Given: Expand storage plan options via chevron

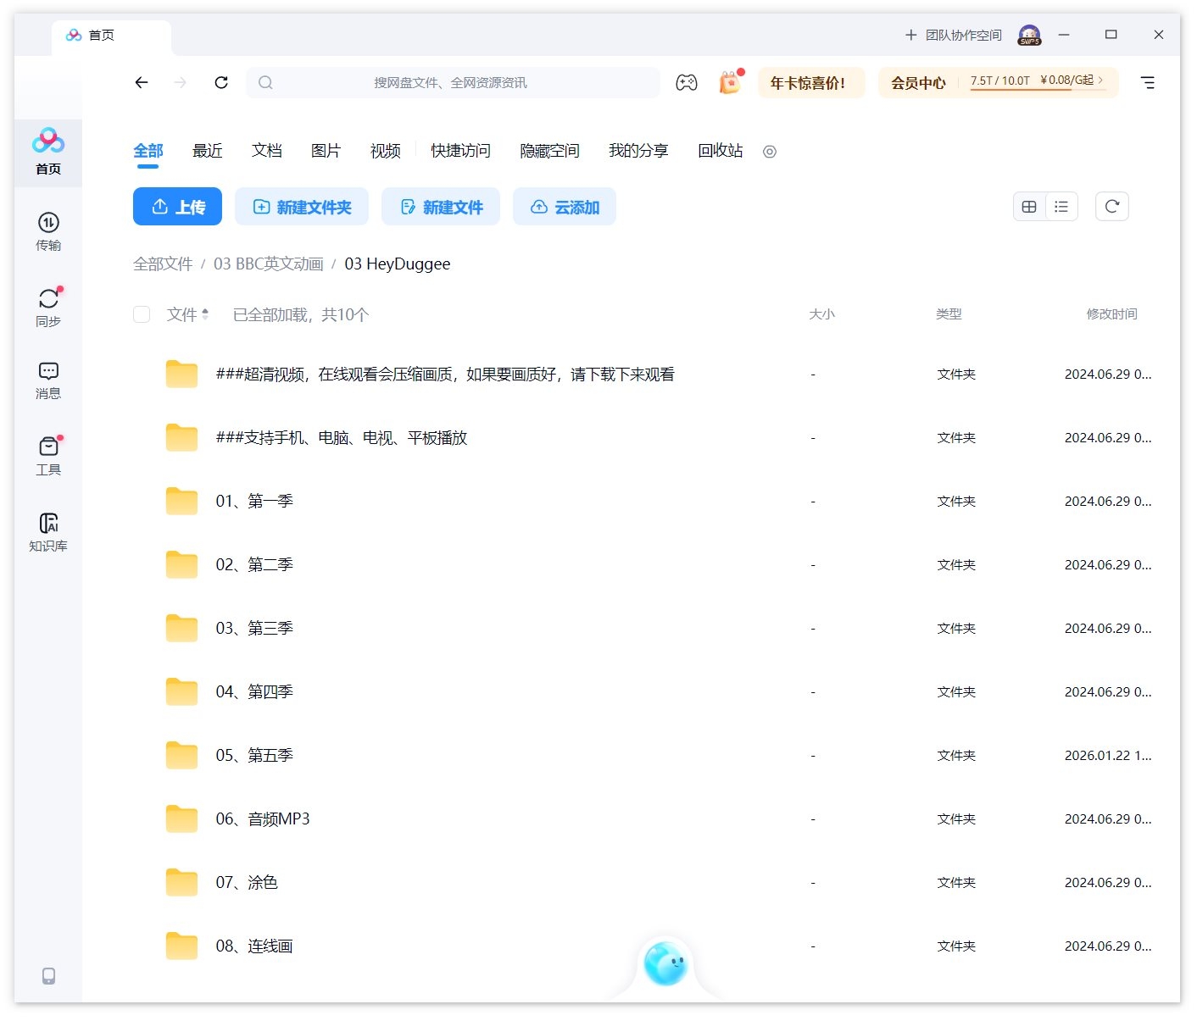Looking at the screenshot, I should pyautogui.click(x=1100, y=81).
